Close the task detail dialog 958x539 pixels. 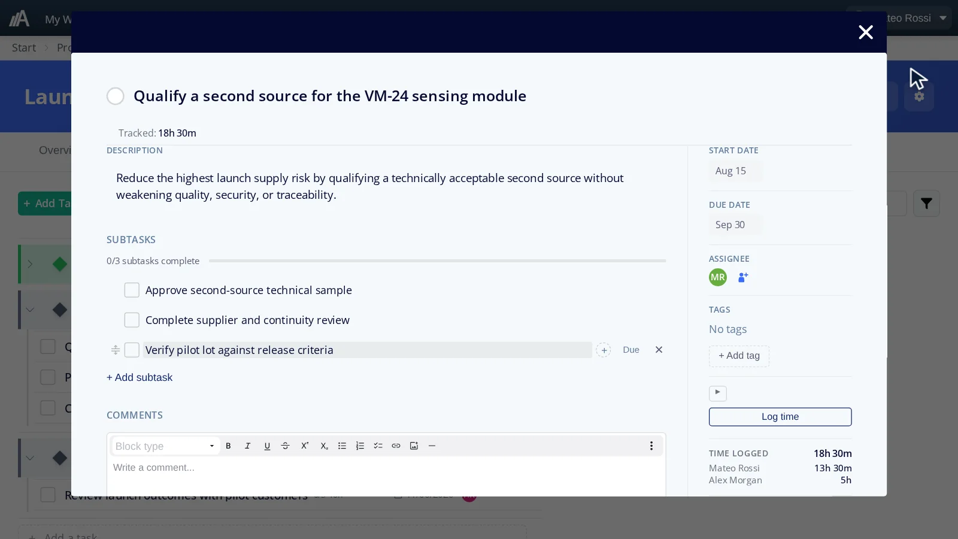(x=866, y=32)
